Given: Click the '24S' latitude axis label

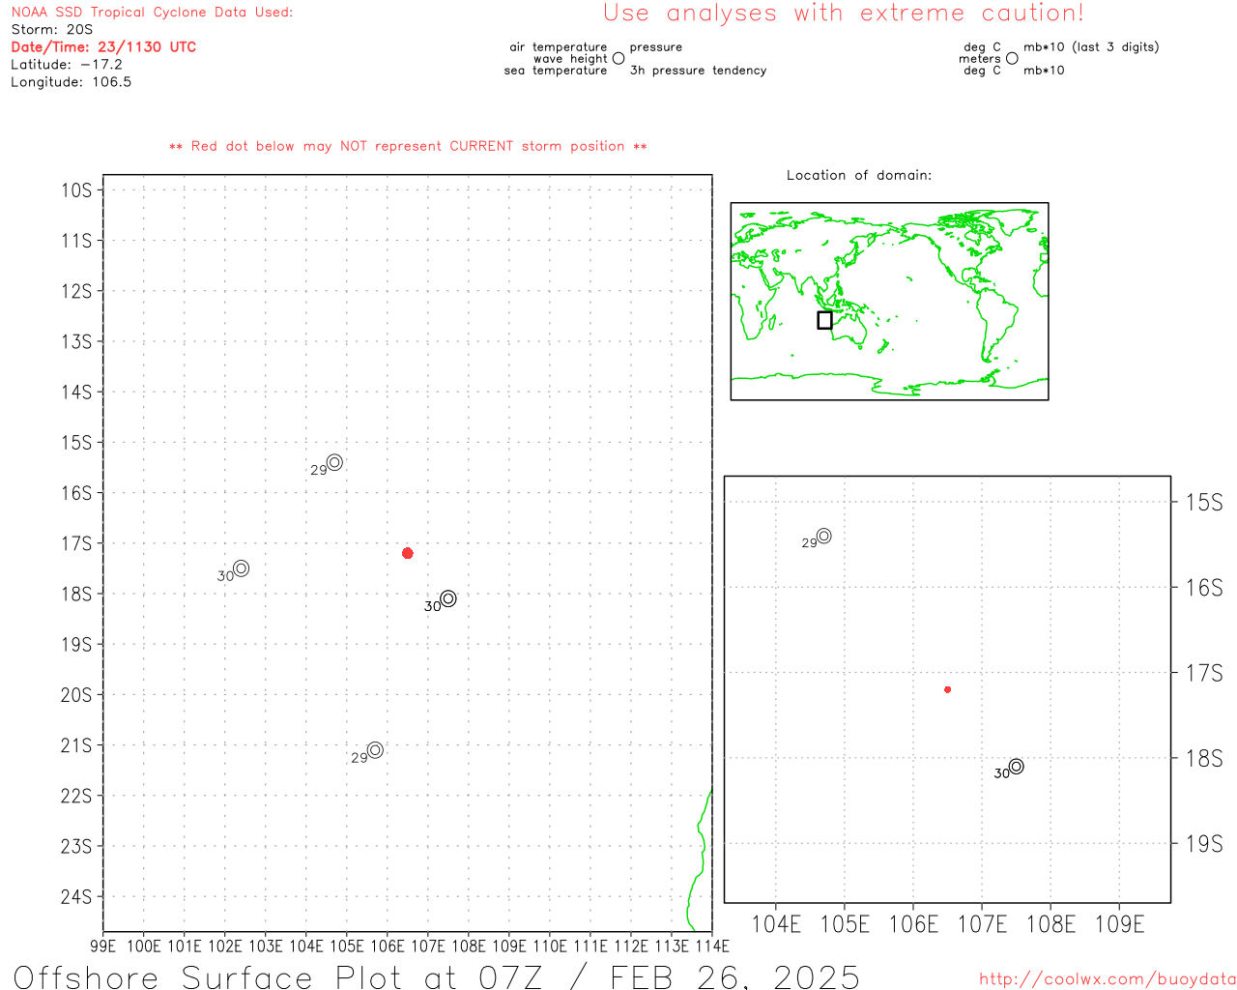Looking at the screenshot, I should tap(76, 897).
